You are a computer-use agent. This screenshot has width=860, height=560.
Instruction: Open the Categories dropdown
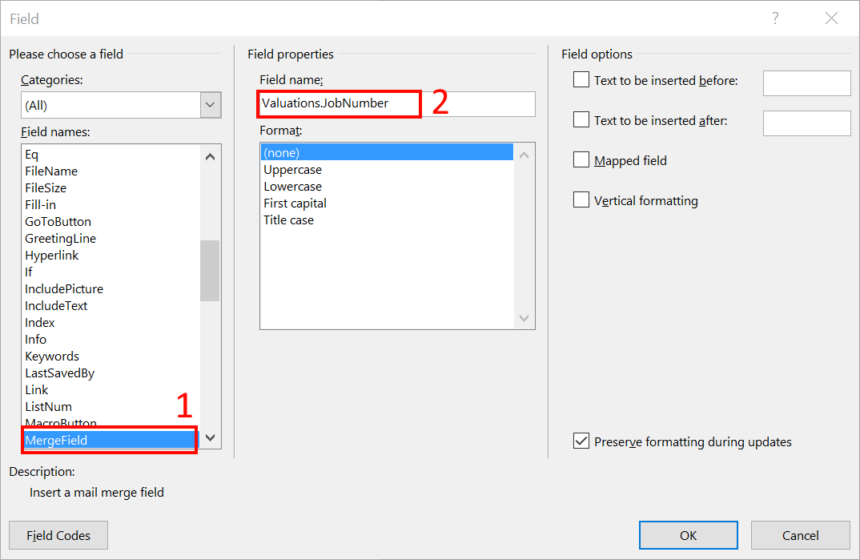click(x=211, y=105)
